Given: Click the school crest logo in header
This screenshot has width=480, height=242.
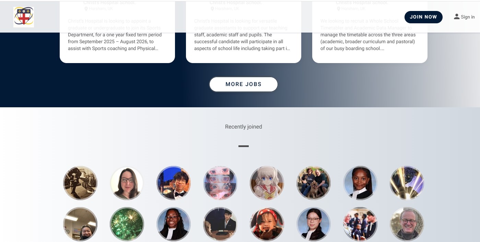Looking at the screenshot, I should 24,17.
